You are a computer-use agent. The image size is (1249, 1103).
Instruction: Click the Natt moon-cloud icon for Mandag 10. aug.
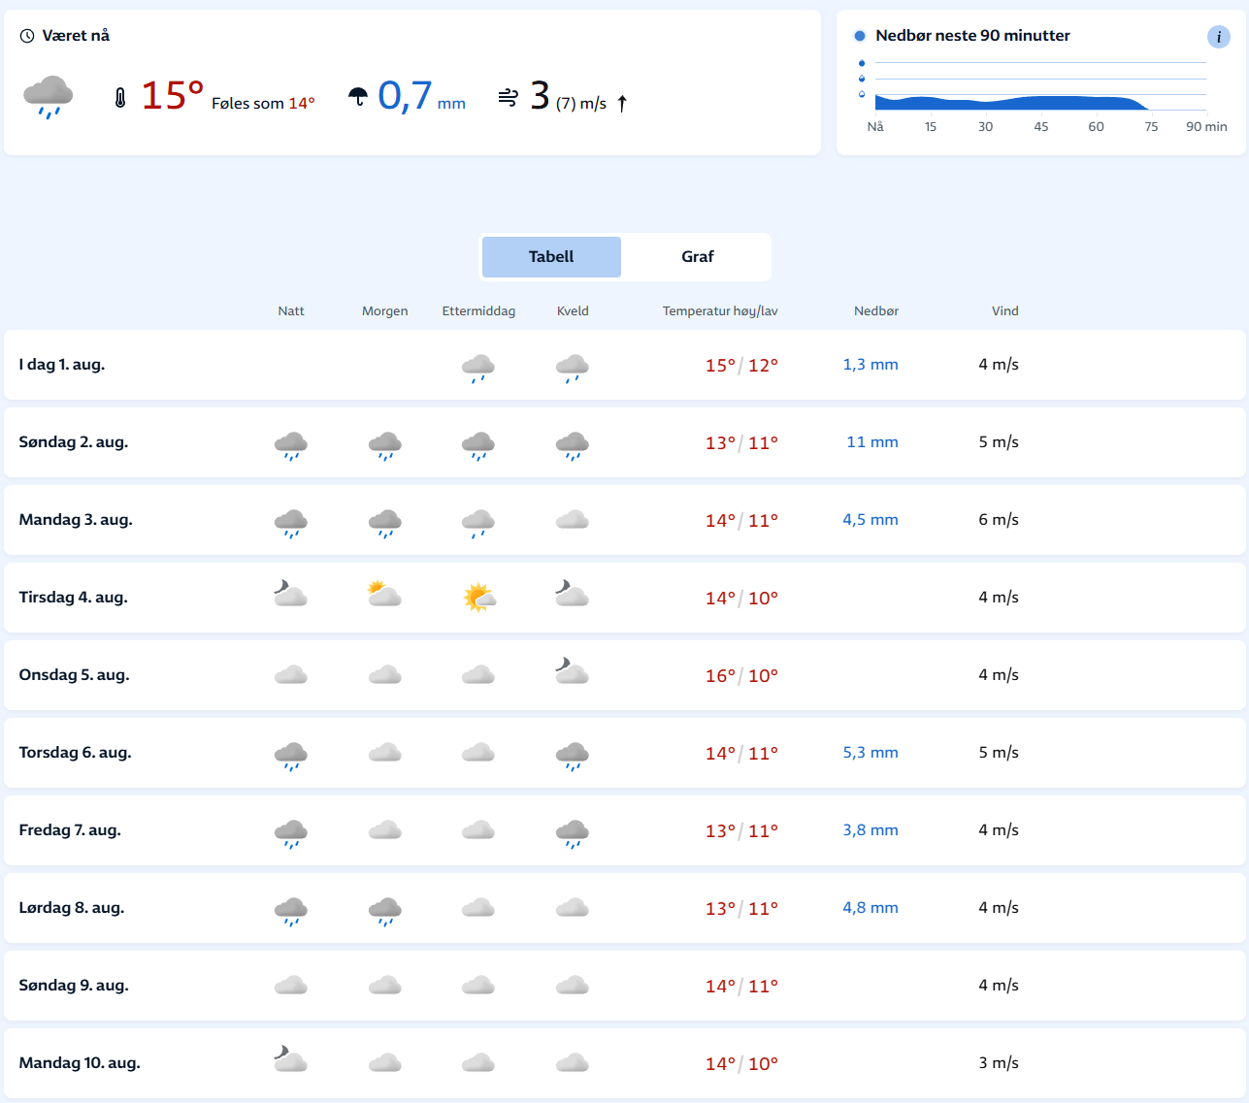point(290,1058)
